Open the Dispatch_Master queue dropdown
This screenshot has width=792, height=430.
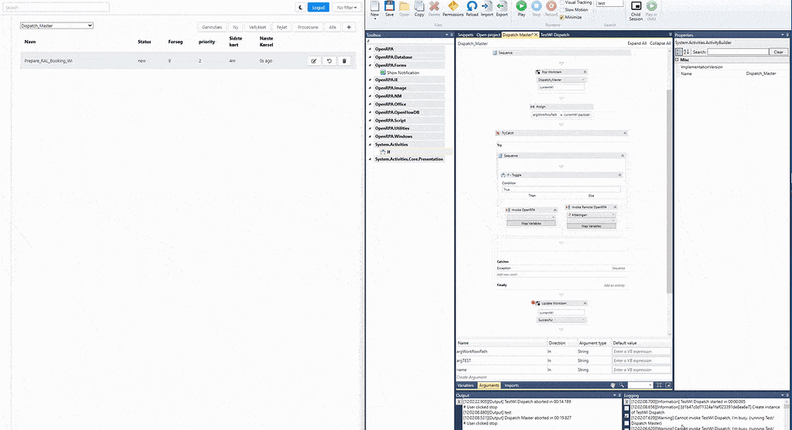(x=56, y=26)
